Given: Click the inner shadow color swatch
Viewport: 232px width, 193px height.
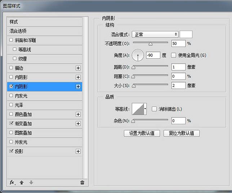Looking at the screenshot, I should pos(186,35).
